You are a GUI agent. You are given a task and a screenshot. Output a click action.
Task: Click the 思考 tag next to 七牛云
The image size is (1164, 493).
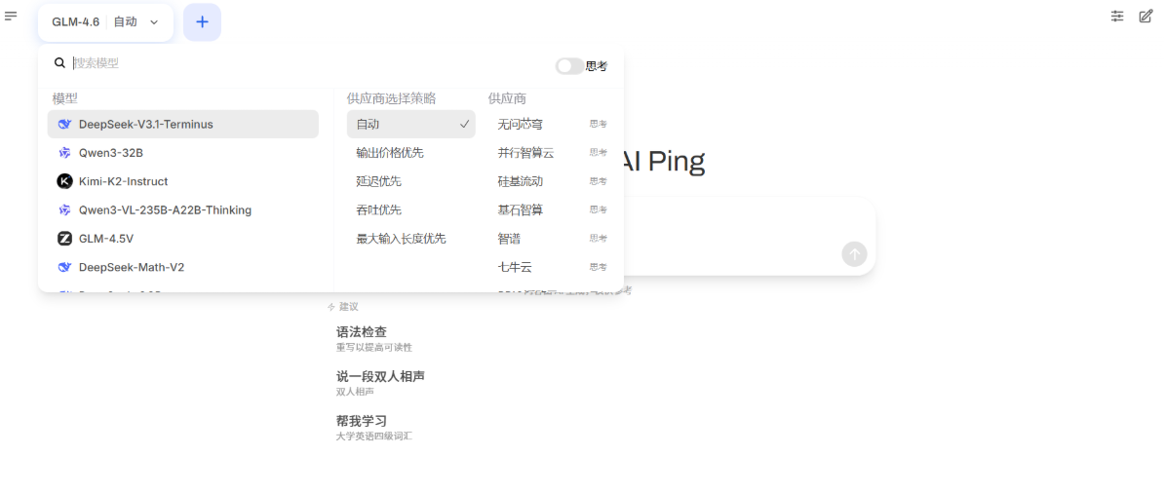[599, 267]
